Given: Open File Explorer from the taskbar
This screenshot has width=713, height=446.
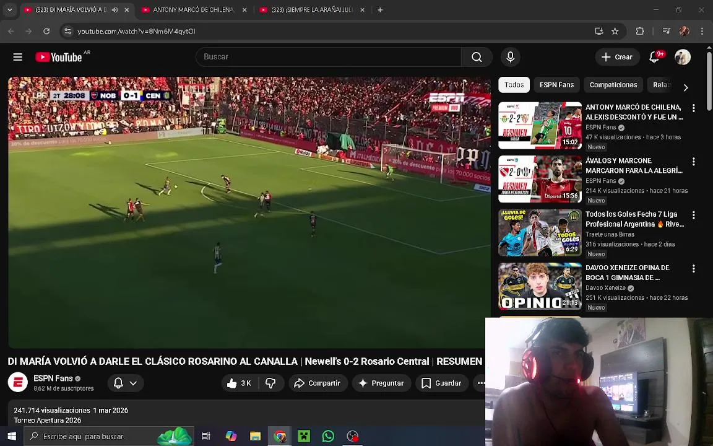Looking at the screenshot, I should coord(255,436).
